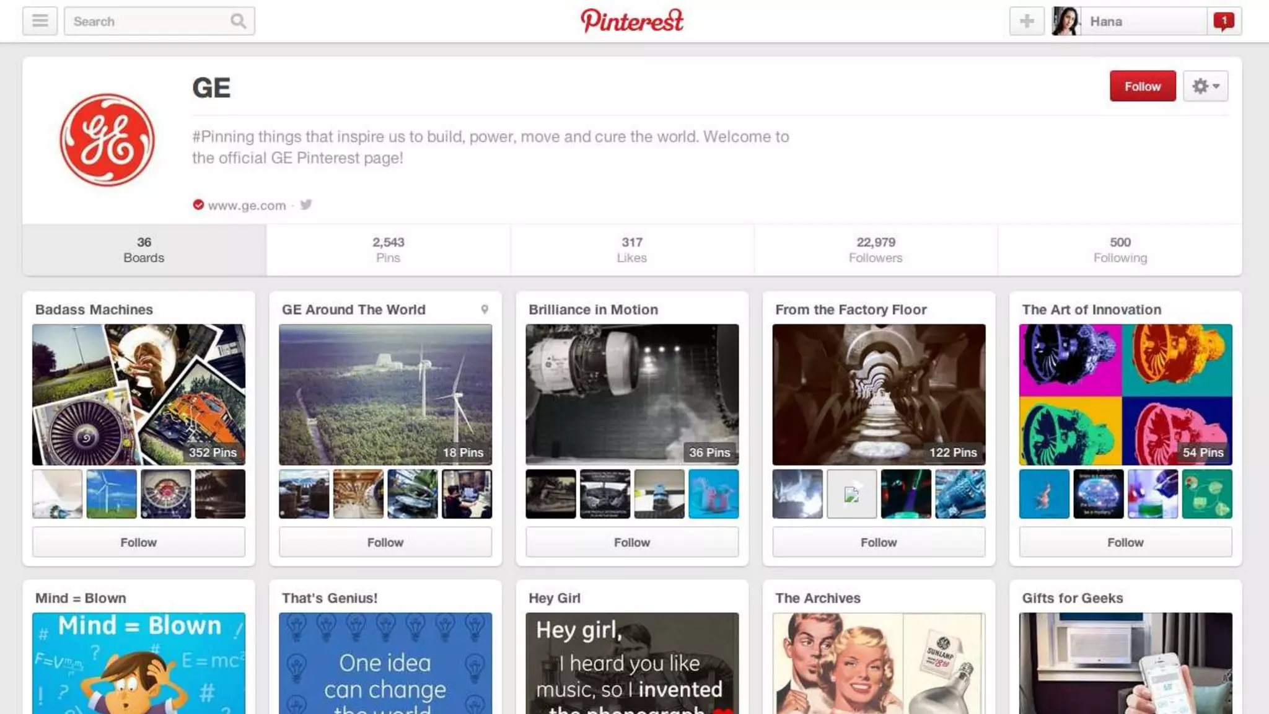Click the plus add-pin icon
This screenshot has height=714, width=1269.
[x=1027, y=21]
